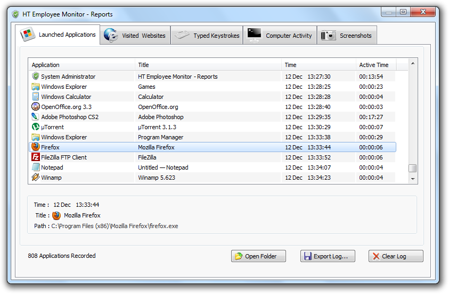The height and width of the screenshot is (294, 449).
Task: Click the active time '00:17:27'
Action: click(x=371, y=117)
